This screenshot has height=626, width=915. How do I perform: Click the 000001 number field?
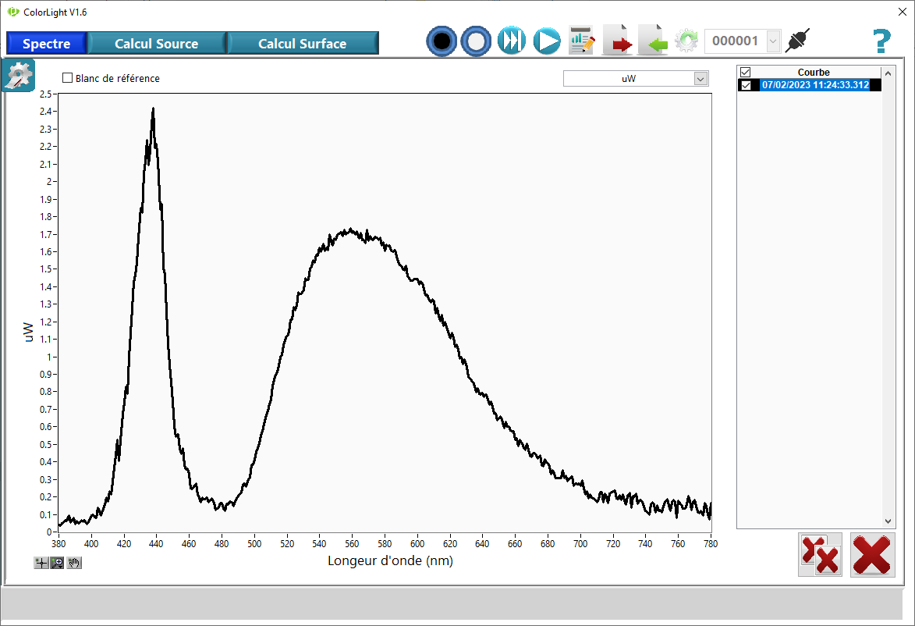click(x=736, y=41)
